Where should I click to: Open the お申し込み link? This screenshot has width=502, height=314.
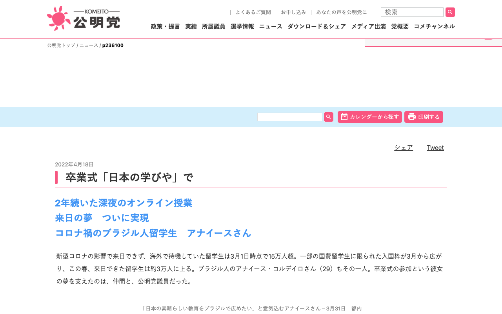point(293,12)
